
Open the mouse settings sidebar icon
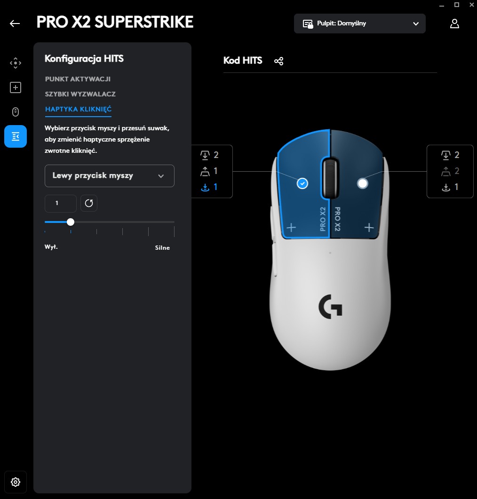(15, 112)
